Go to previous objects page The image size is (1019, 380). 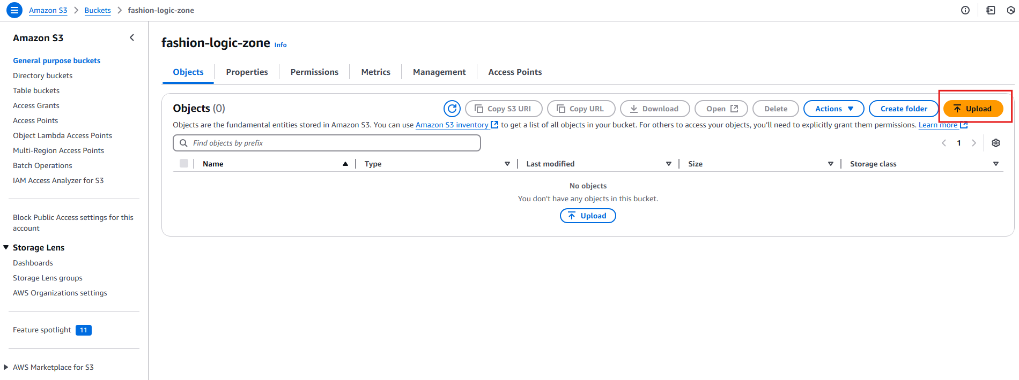click(x=944, y=143)
